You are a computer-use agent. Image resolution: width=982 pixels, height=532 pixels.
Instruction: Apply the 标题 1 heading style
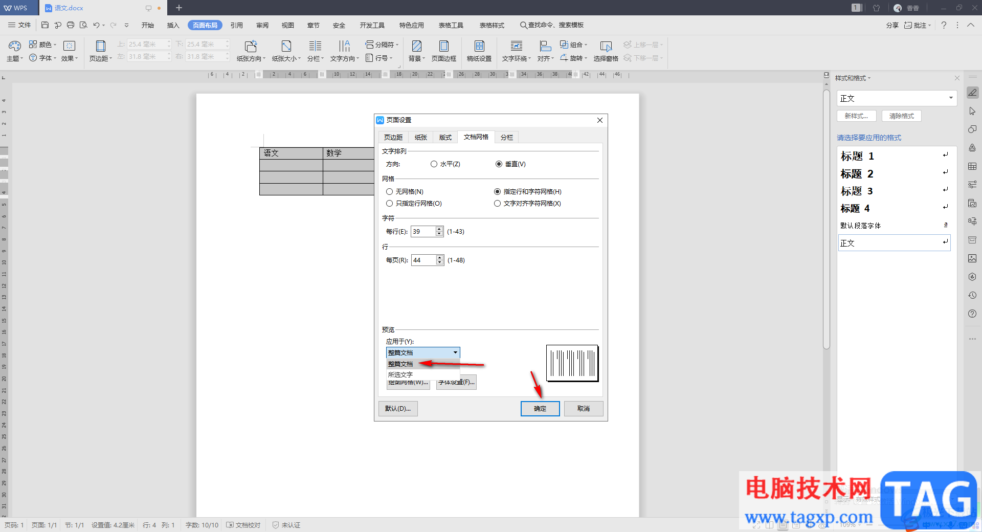894,156
